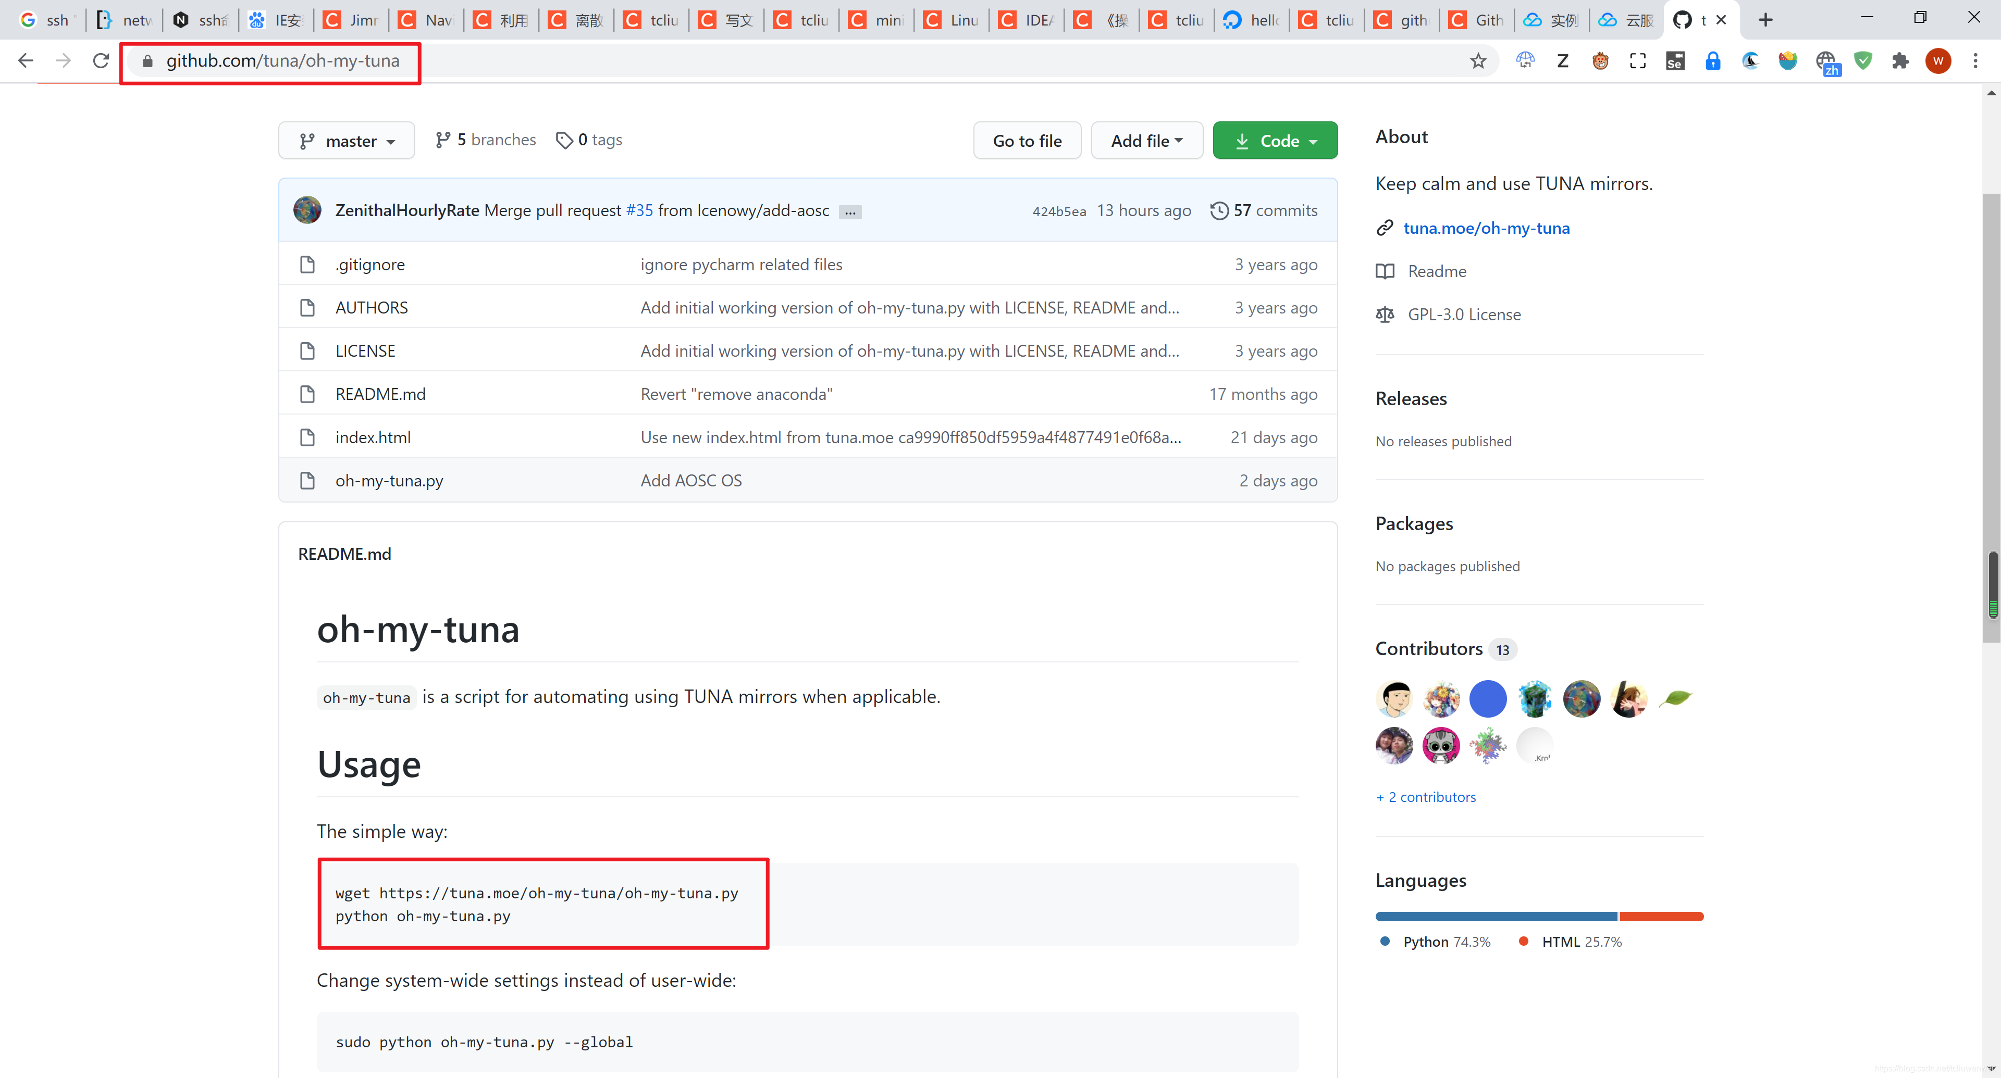The width and height of the screenshot is (2001, 1078).
Task: Switch to the Linu tab
Action: click(x=952, y=19)
